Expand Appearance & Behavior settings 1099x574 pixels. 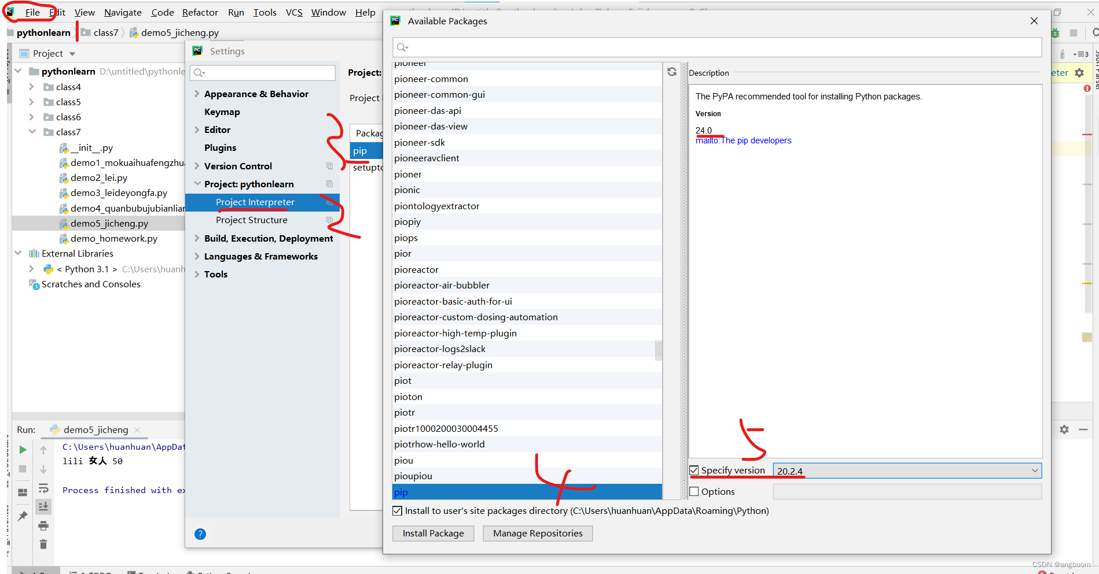[197, 94]
